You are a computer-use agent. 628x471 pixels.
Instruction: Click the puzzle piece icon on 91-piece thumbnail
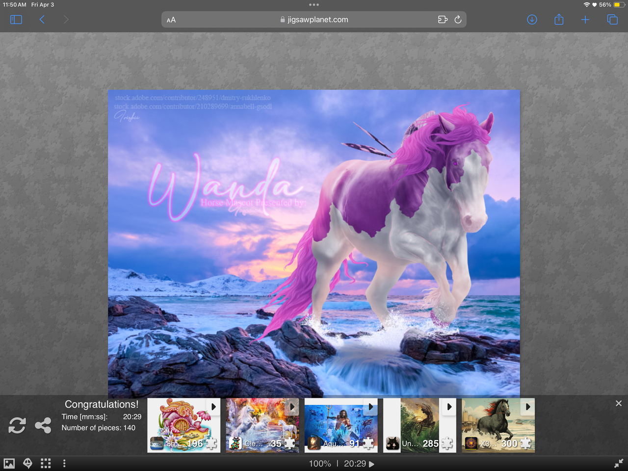pos(368,444)
